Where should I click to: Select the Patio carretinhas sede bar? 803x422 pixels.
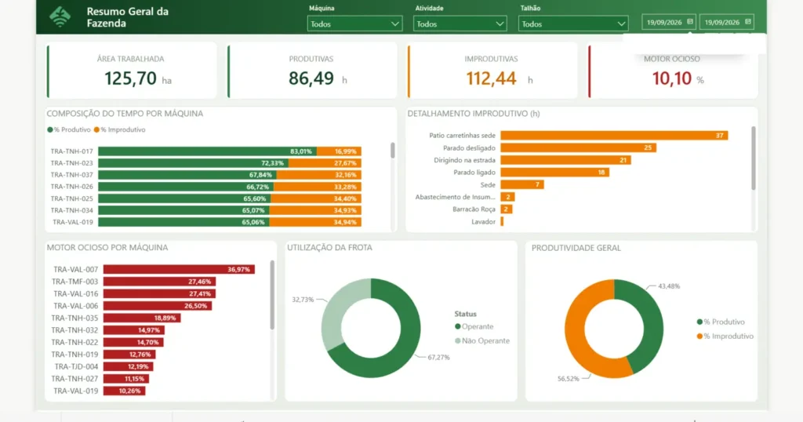(x=614, y=135)
